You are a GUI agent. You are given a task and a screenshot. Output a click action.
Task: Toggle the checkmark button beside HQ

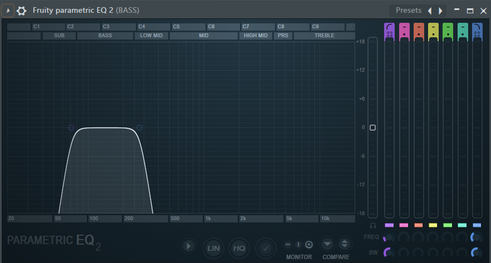pyautogui.click(x=266, y=249)
